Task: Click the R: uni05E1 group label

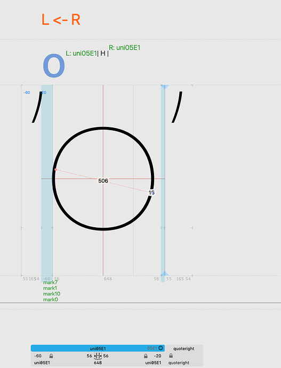Action: pyautogui.click(x=125, y=47)
